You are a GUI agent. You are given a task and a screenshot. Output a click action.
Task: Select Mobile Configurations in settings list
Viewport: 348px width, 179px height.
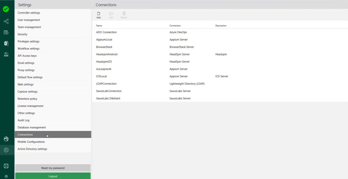click(31, 142)
